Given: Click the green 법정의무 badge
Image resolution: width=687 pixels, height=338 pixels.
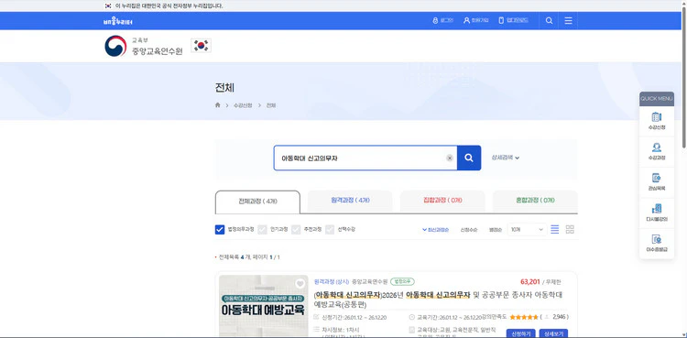Looking at the screenshot, I should [x=402, y=281].
